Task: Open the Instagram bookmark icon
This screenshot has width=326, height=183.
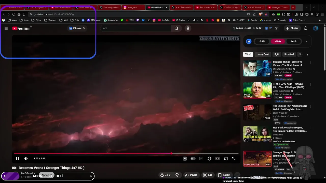Action: click(x=154, y=20)
